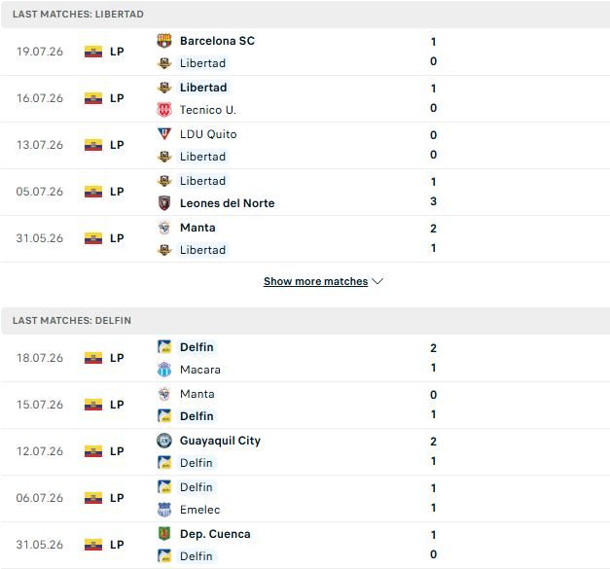Click the Emelec club crest
The width and height of the screenshot is (610, 569).
click(x=164, y=510)
